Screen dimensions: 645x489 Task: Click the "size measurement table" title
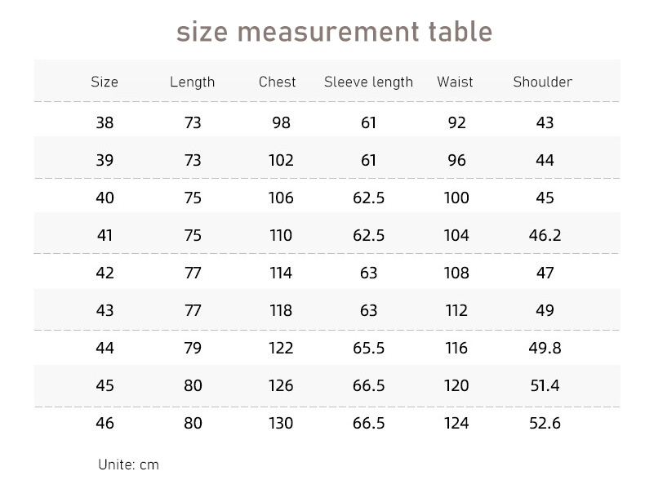pyautogui.click(x=334, y=32)
